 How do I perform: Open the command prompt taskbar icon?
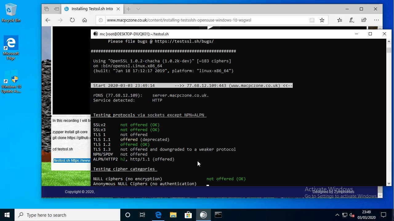[x=218, y=215]
